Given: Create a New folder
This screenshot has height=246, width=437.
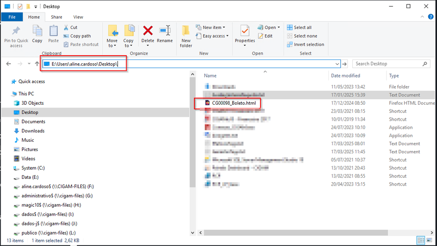Looking at the screenshot, I should (186, 36).
